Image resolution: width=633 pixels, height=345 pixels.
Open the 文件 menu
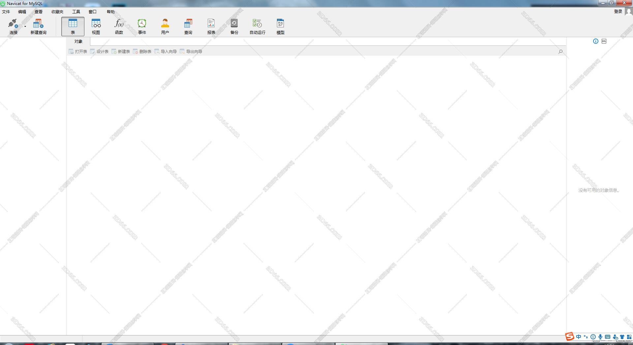(6, 12)
